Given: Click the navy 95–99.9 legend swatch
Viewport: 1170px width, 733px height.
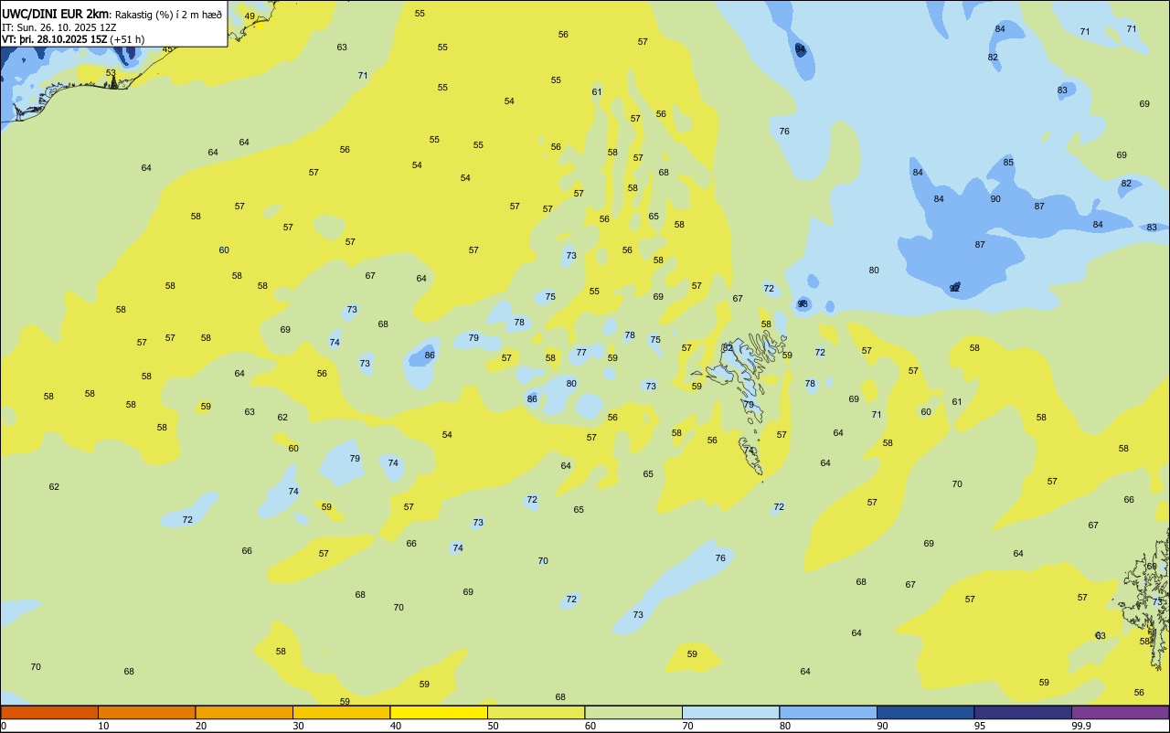Looking at the screenshot, I should coord(1023,712).
